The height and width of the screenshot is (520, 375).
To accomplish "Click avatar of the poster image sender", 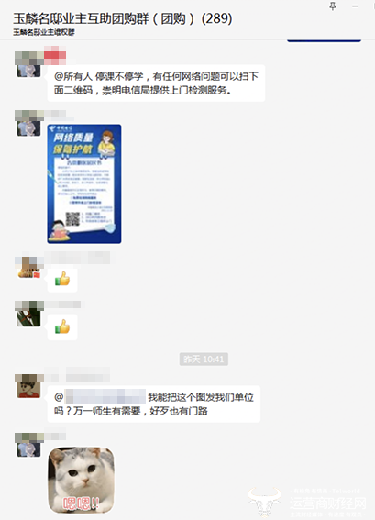I will coord(28,127).
